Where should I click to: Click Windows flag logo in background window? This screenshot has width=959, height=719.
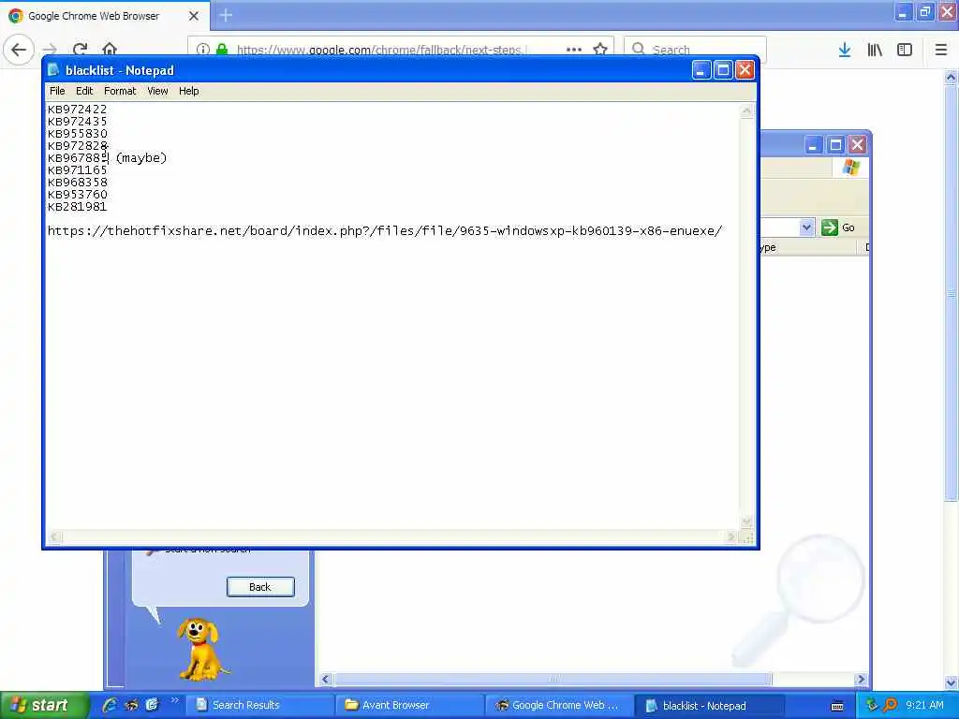[x=850, y=168]
